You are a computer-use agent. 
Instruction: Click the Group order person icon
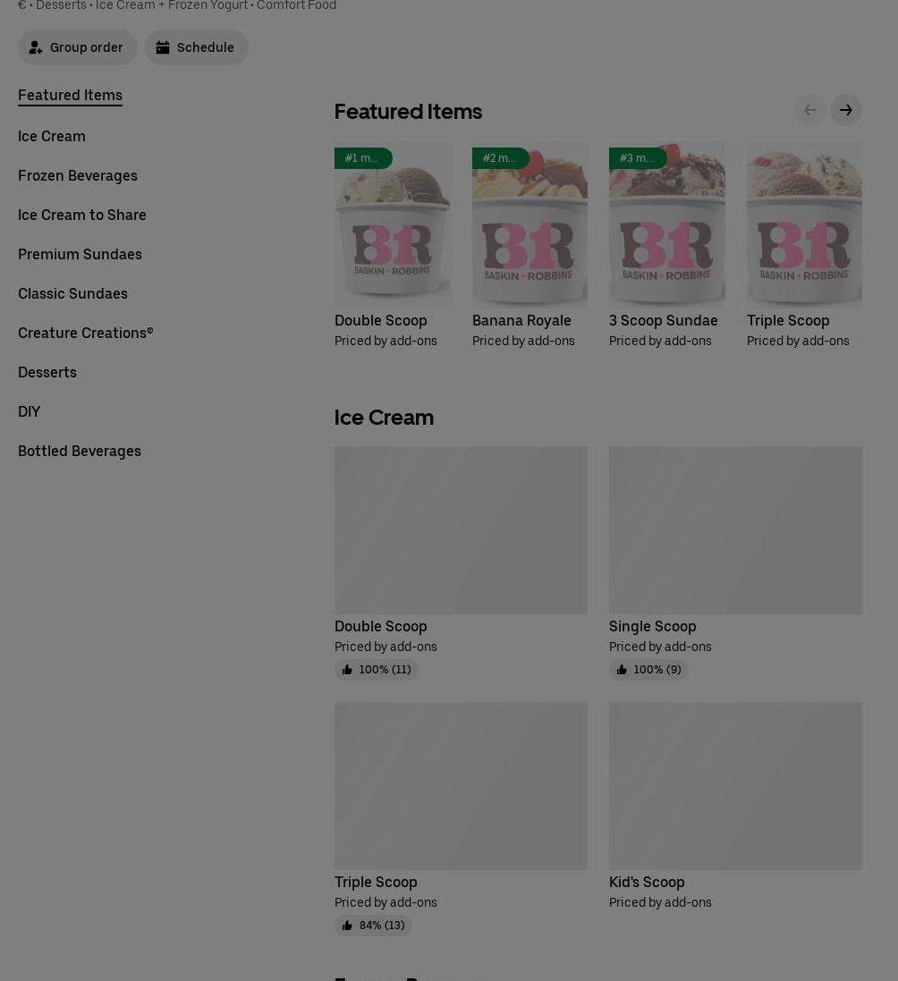(x=36, y=47)
